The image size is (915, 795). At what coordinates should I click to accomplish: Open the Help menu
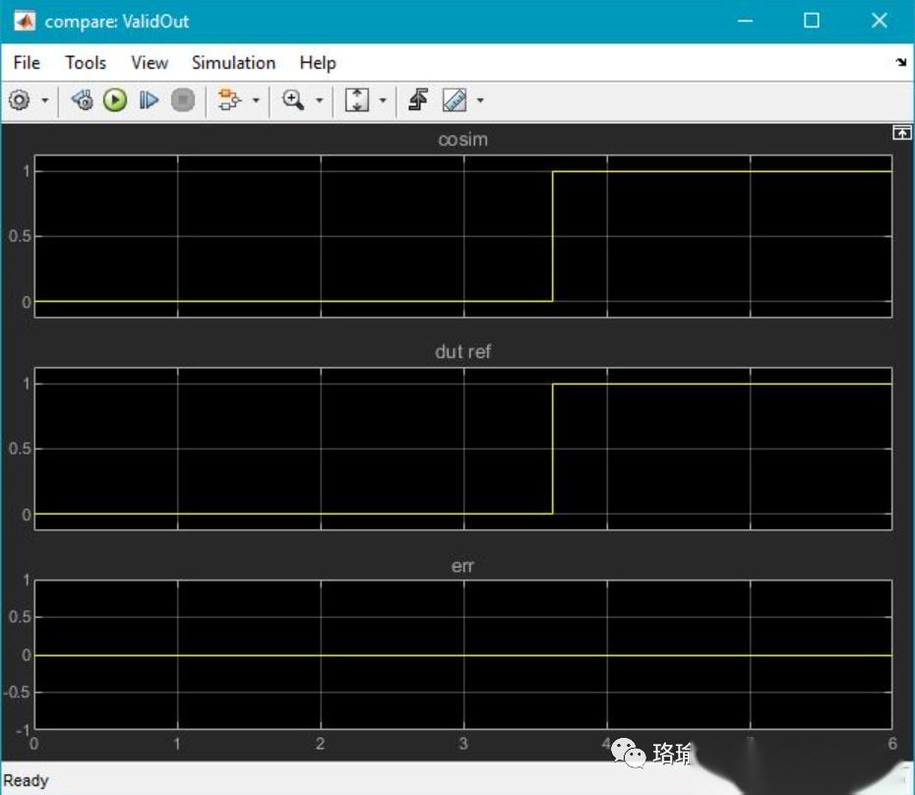click(317, 62)
